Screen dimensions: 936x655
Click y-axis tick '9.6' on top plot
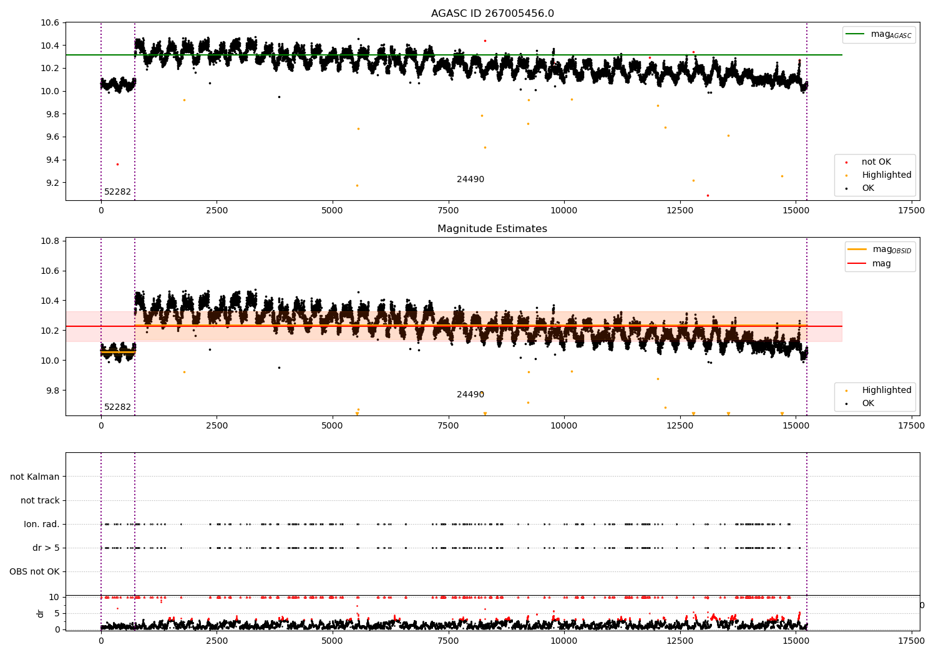pyautogui.click(x=52, y=137)
